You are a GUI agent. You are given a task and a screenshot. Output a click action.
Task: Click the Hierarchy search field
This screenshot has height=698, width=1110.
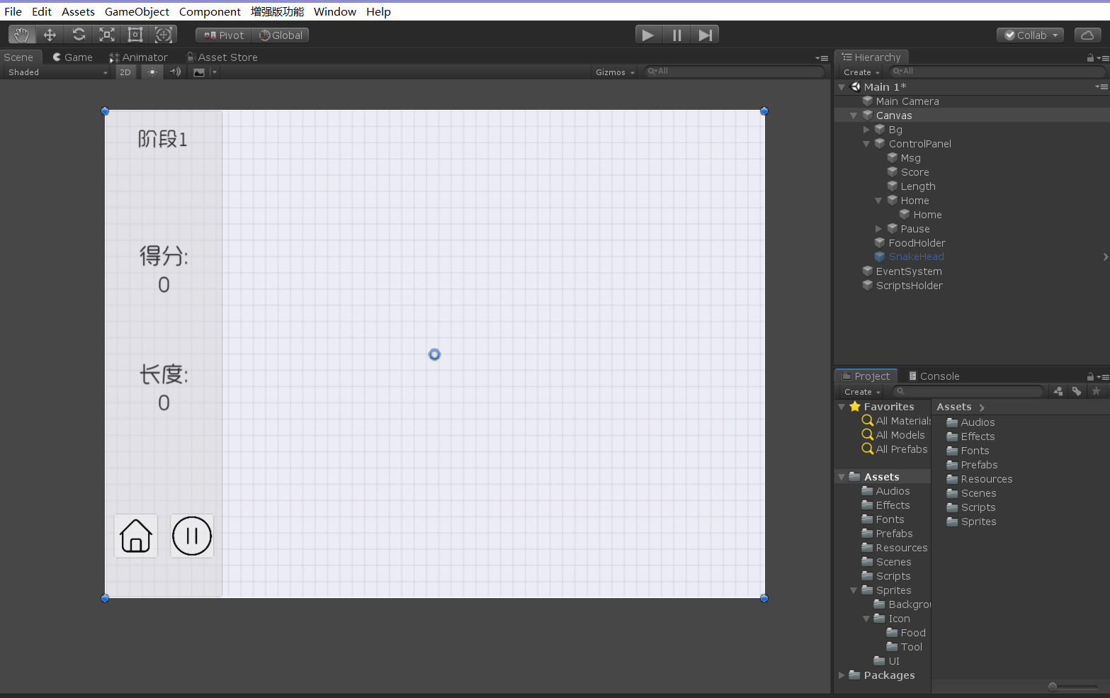tap(997, 72)
